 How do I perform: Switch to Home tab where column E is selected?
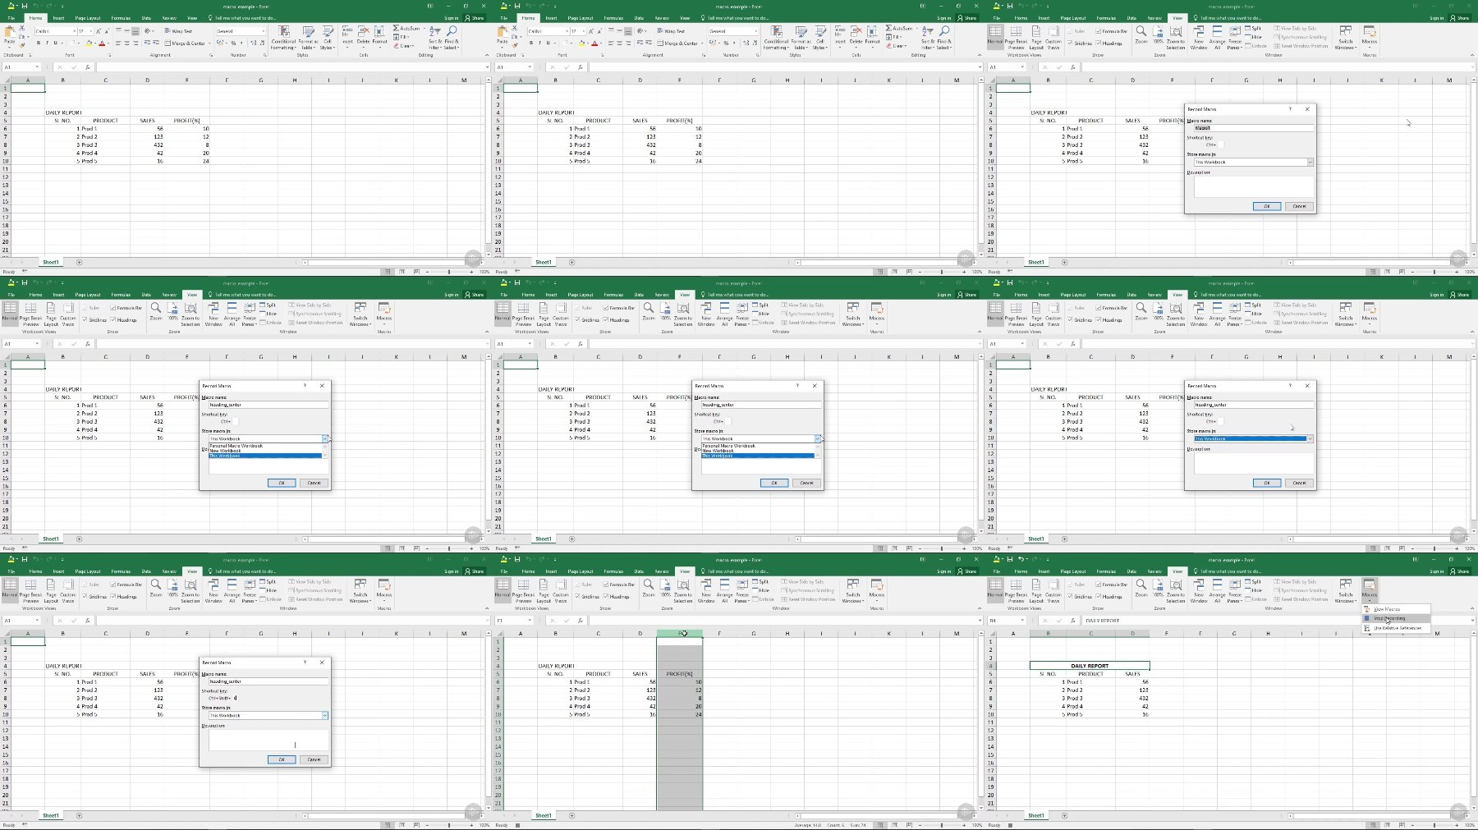pos(528,571)
